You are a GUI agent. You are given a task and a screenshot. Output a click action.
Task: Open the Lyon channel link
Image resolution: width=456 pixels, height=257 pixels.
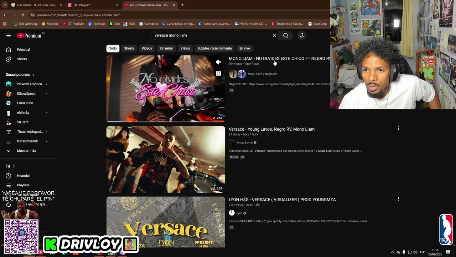point(239,213)
